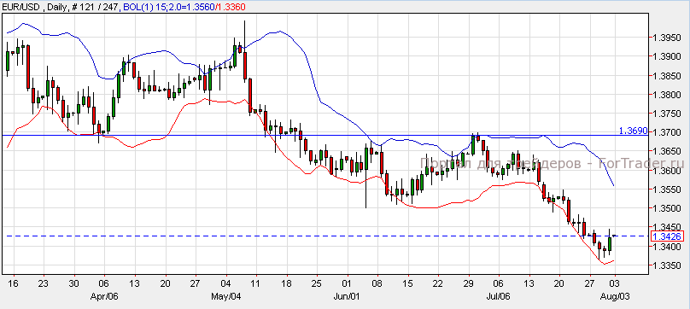Click the 1.3500 price axis label
This screenshot has width=690, height=309.
pyautogui.click(x=667, y=208)
